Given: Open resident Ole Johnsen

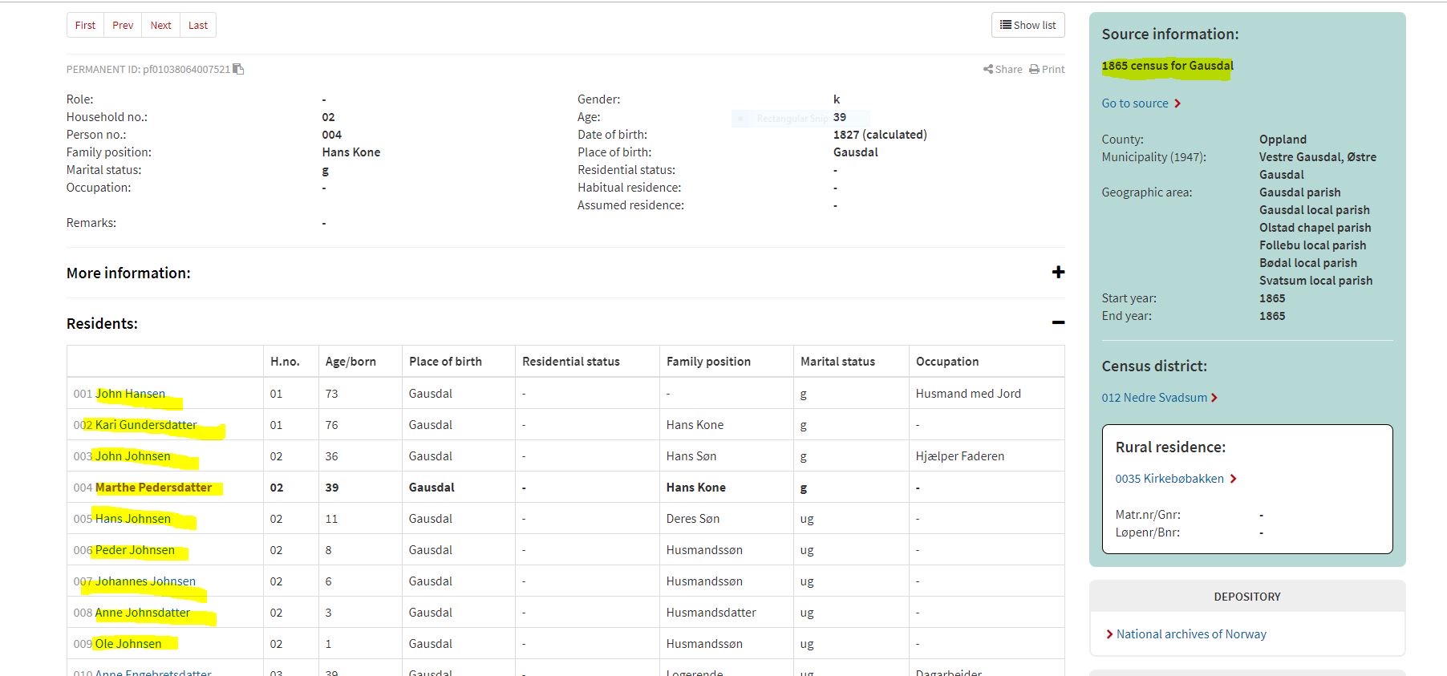Looking at the screenshot, I should pyautogui.click(x=128, y=644).
